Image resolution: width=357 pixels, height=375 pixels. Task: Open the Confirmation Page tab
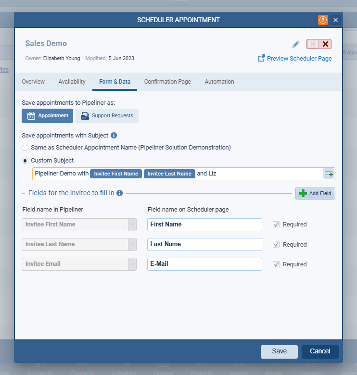click(x=167, y=82)
